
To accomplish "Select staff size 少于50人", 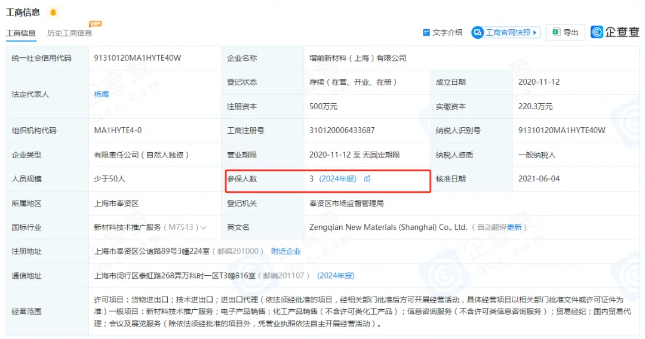I will 109,178.
